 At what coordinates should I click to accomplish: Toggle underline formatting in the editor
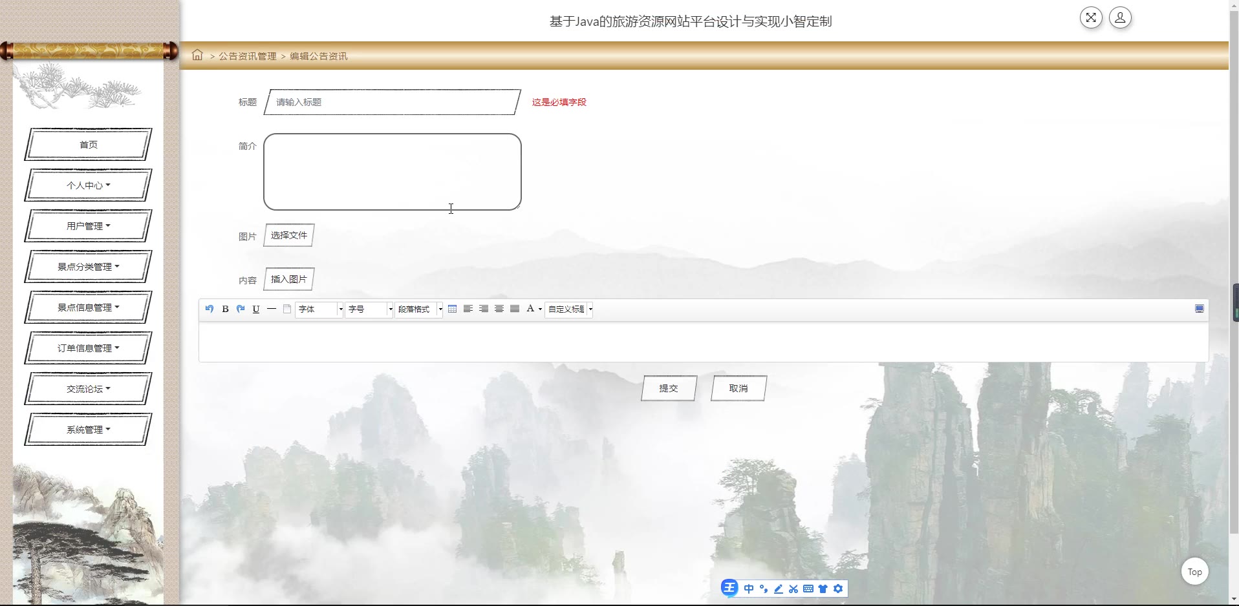[256, 309]
